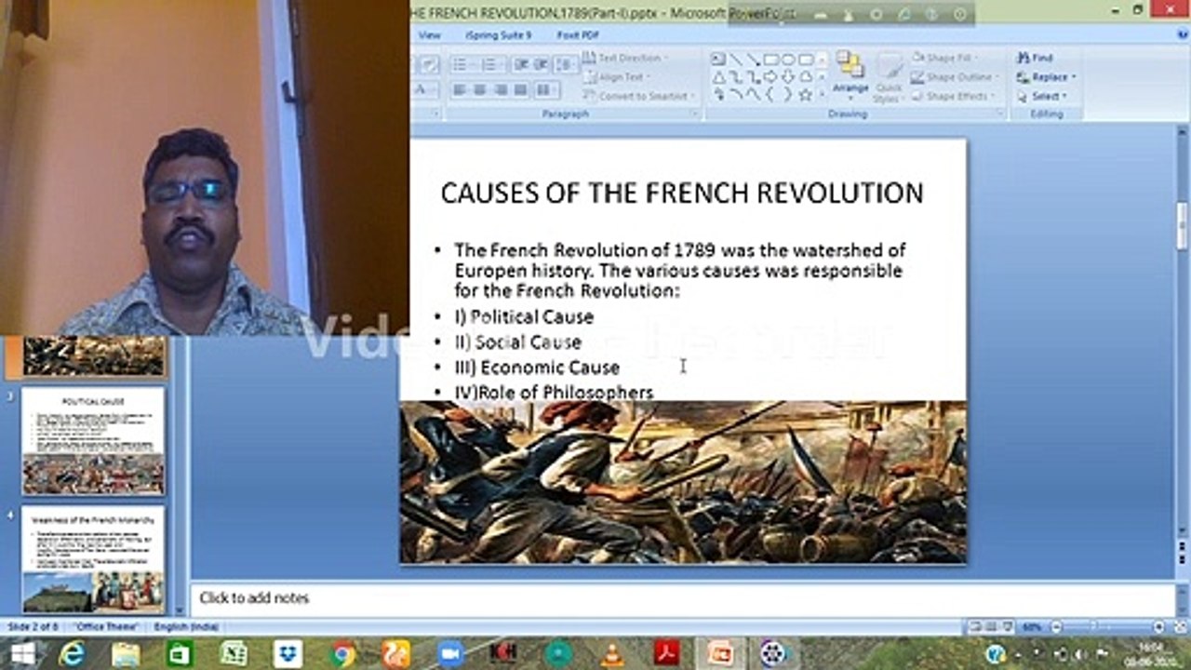Screen dimensions: 1191x670
Task: Align paragraph text to the right
Action: tap(501, 90)
